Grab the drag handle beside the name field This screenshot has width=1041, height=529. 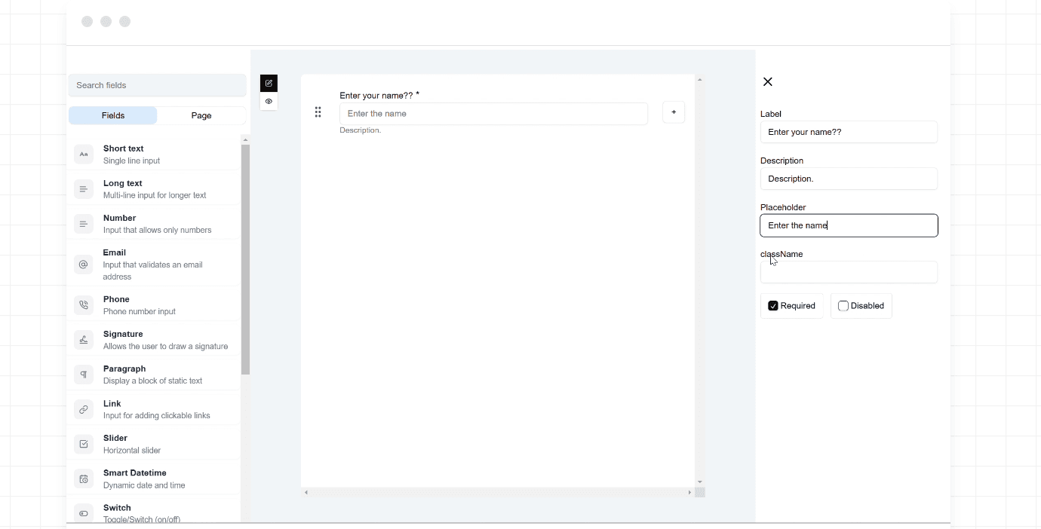(x=318, y=112)
